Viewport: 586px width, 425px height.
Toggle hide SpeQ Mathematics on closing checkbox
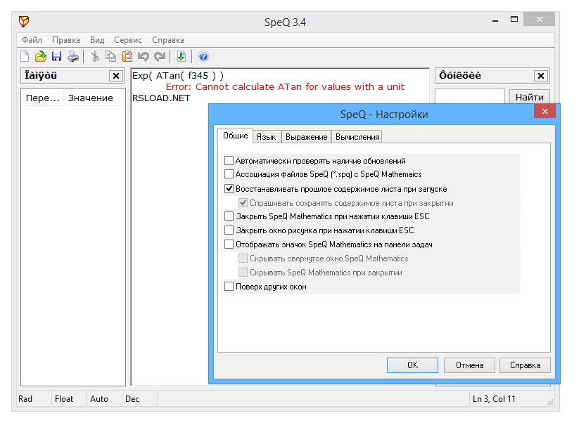[243, 273]
